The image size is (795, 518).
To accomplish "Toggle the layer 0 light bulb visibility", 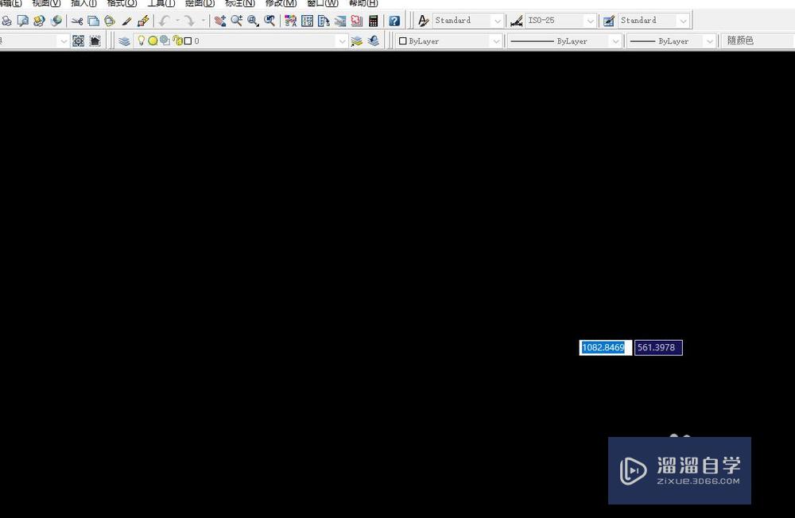I will [x=141, y=41].
